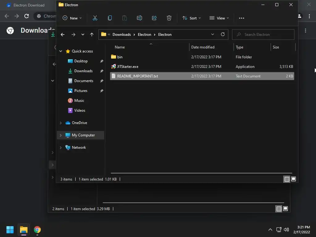Open volume control in system tray
This screenshot has width=316, height=237.
pyautogui.click(x=286, y=230)
